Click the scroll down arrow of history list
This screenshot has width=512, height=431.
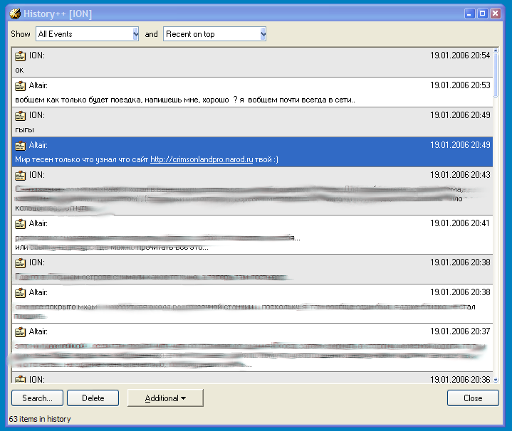tap(496, 378)
